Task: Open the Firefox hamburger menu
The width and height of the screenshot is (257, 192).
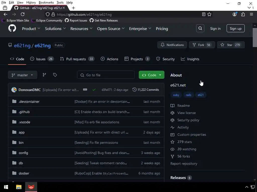Action: tap(251, 14)
